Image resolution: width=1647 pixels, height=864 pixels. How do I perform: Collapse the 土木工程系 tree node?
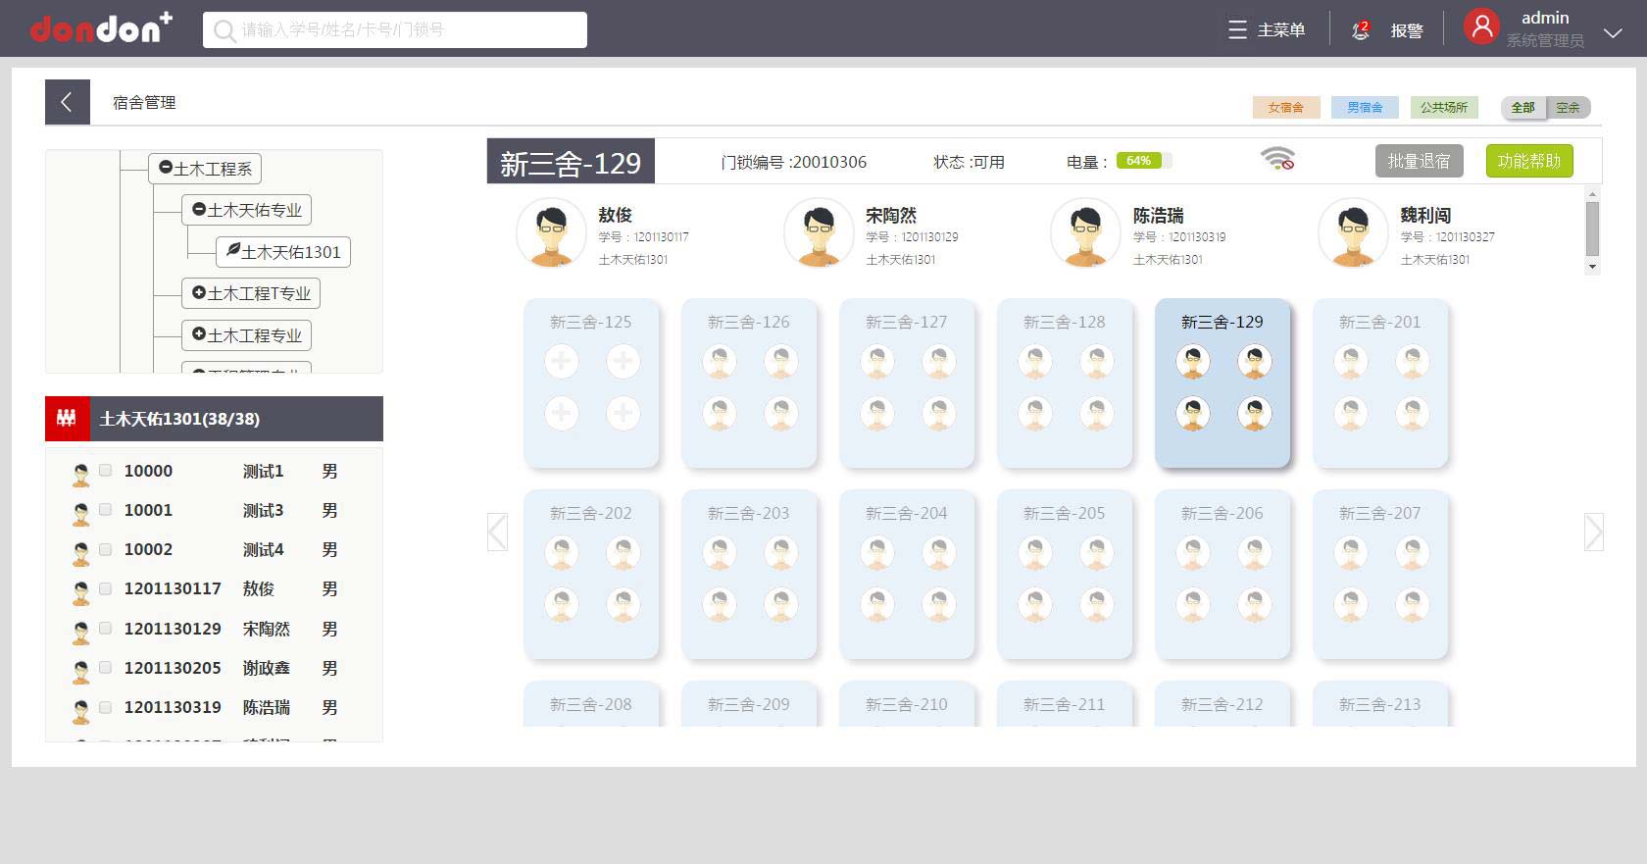(166, 168)
